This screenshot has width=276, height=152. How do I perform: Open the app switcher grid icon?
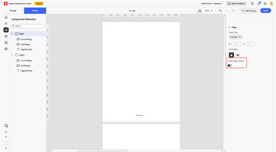[x=265, y=4]
